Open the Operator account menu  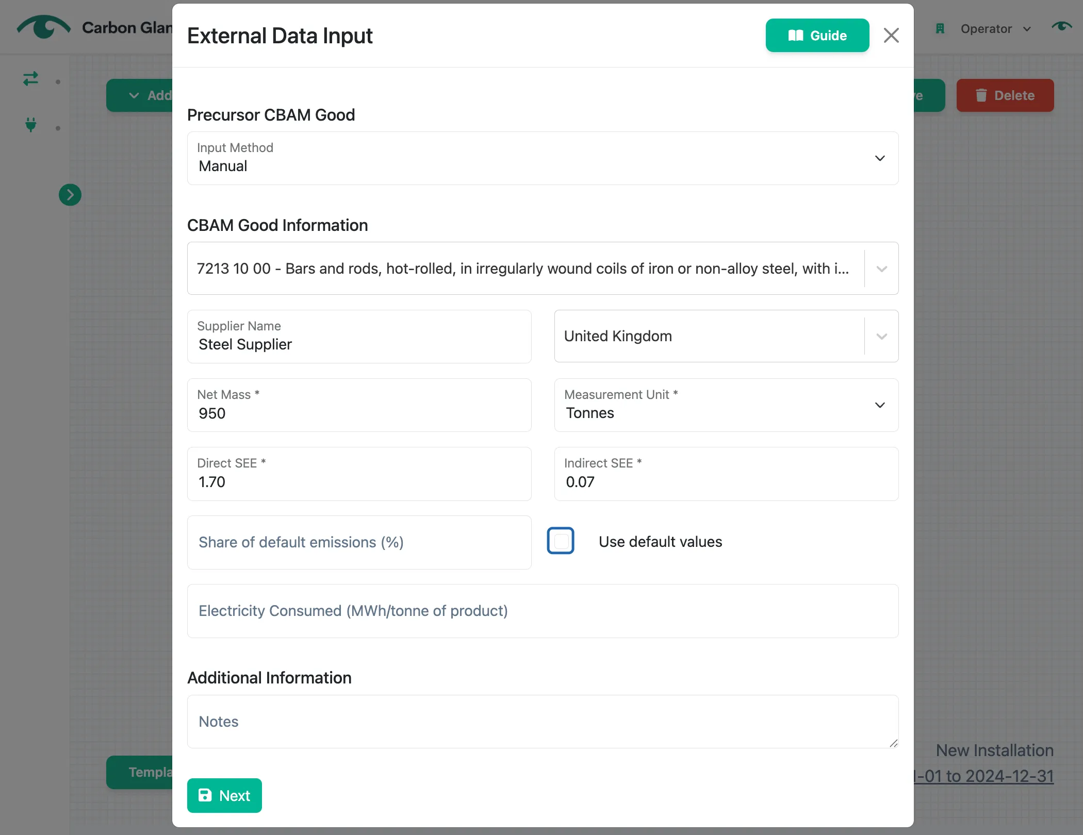(x=995, y=29)
